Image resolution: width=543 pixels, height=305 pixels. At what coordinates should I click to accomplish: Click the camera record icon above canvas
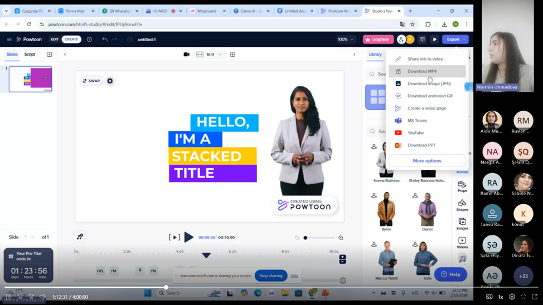pos(186,55)
